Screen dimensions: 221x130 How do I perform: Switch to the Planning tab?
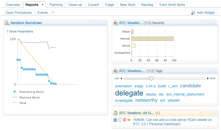point(56,5)
